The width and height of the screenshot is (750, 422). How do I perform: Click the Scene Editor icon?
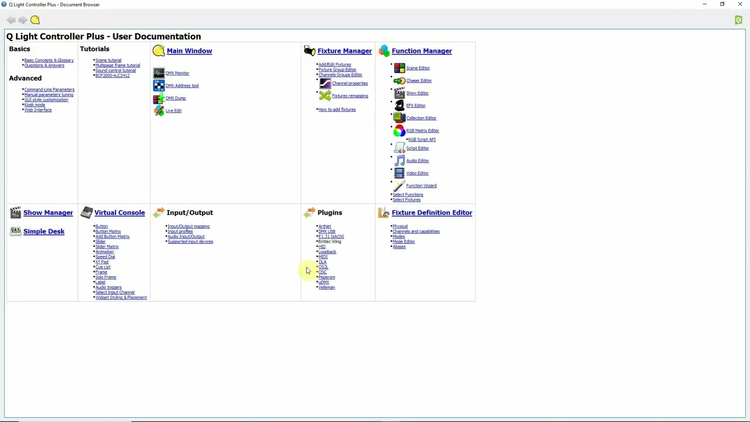coord(399,68)
